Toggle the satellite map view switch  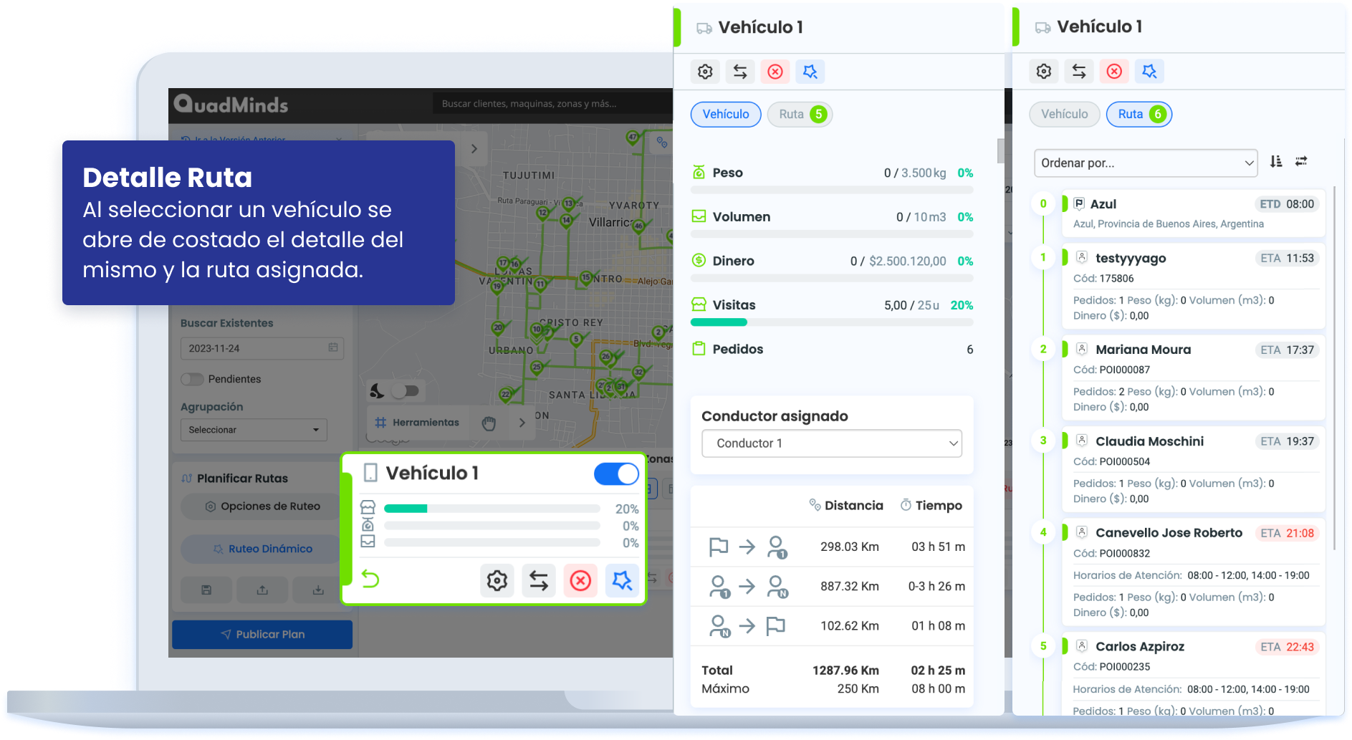point(405,390)
